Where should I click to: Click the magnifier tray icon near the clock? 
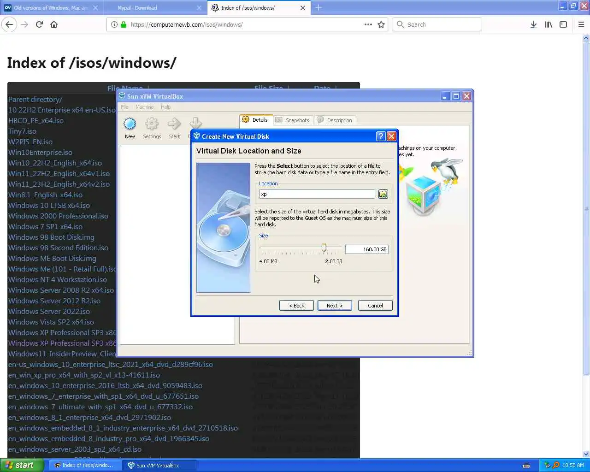tap(556, 465)
